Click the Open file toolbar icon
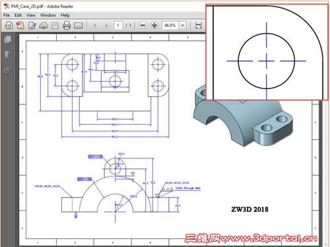This screenshot has height=247, width=330. point(9,26)
